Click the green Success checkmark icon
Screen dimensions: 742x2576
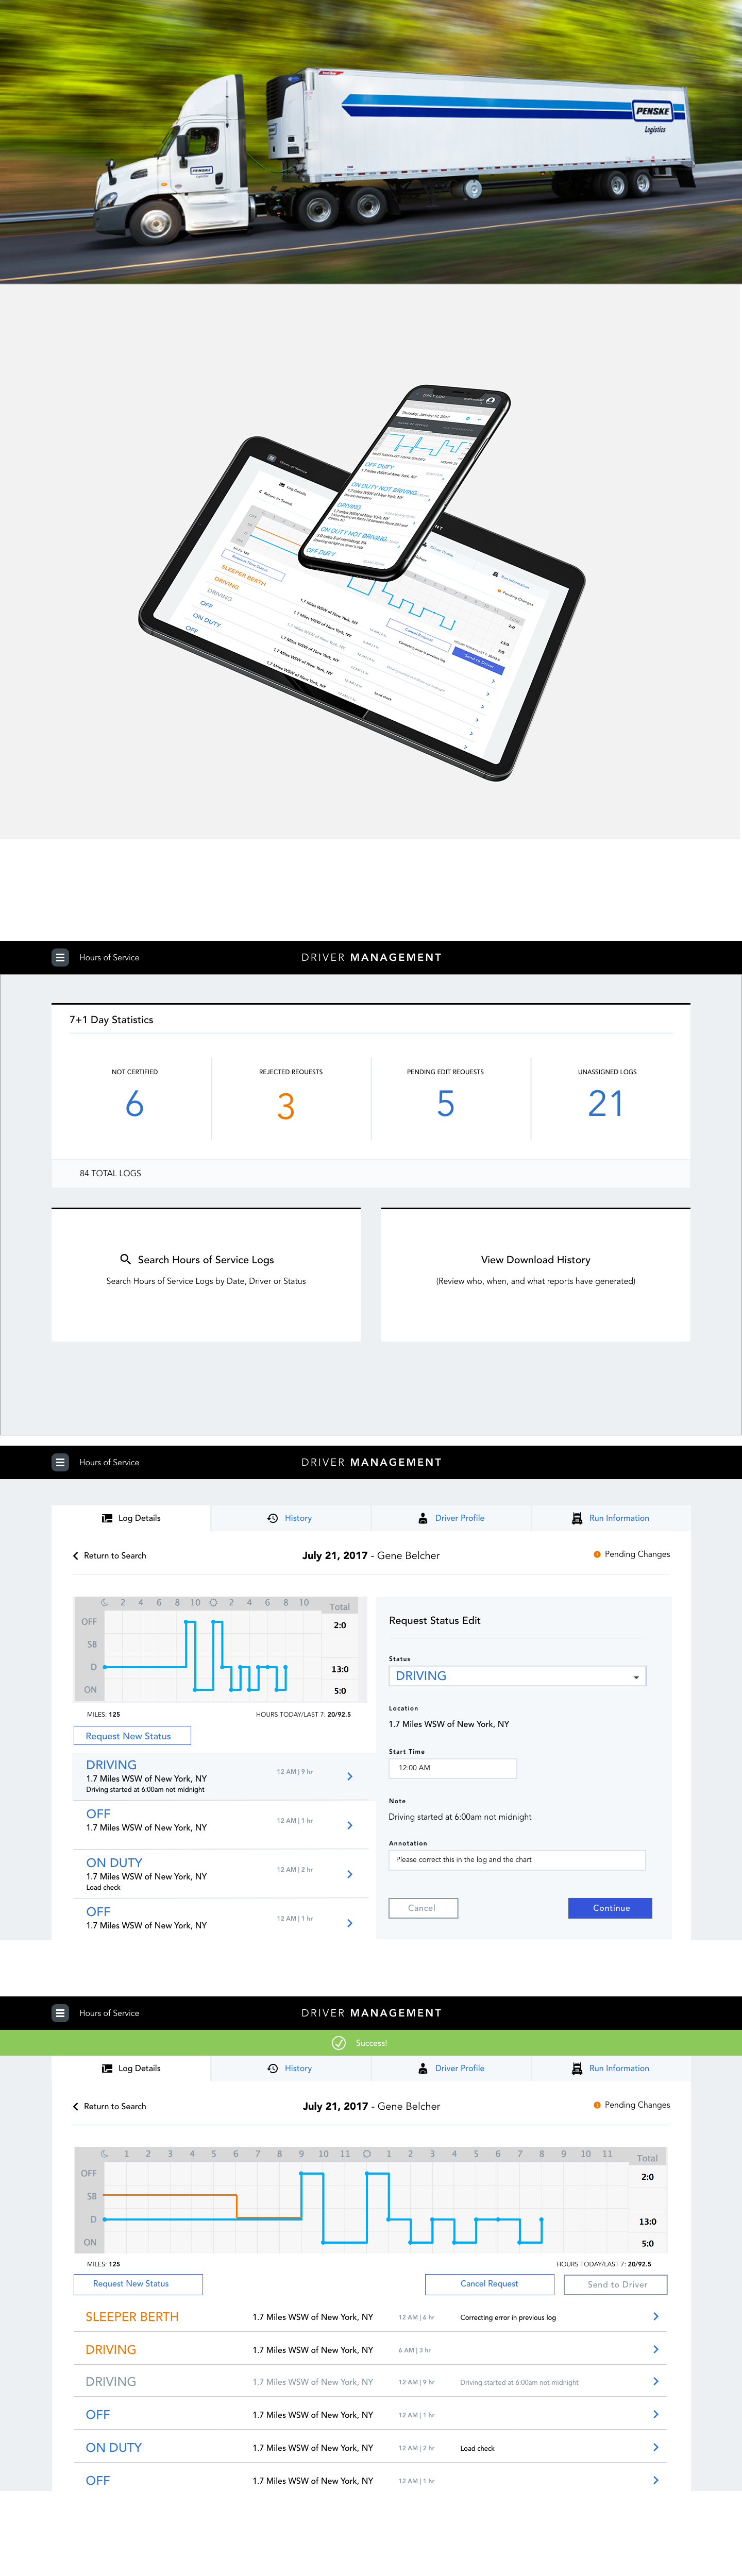(338, 2042)
